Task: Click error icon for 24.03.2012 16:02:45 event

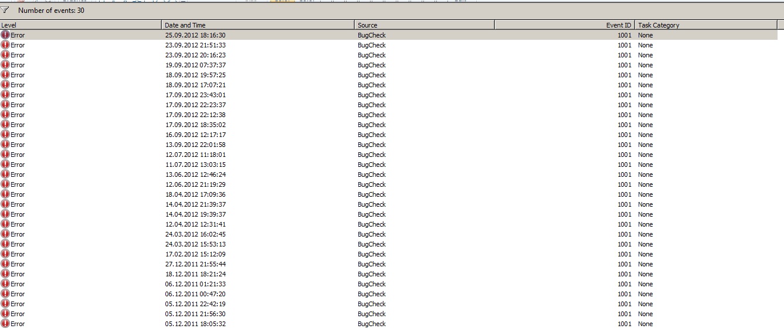Action: point(5,234)
